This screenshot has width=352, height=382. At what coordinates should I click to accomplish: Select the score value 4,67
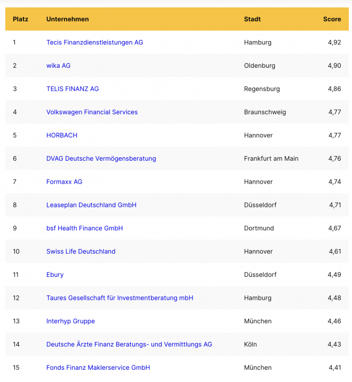[x=334, y=228]
